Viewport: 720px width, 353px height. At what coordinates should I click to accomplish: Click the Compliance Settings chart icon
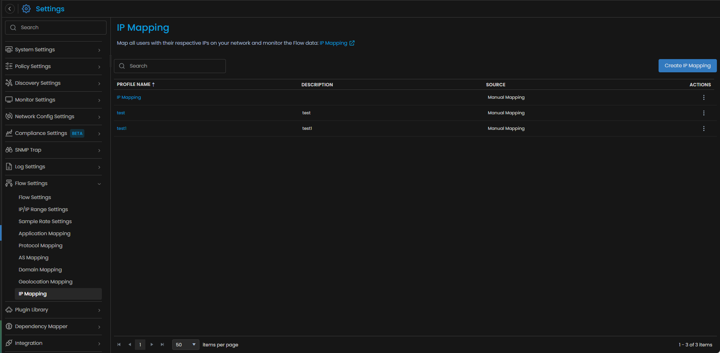pos(9,133)
